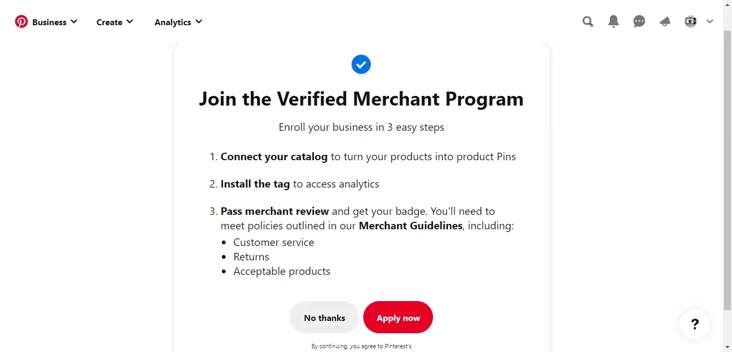This screenshot has width=732, height=352.
Task: Expand the chevron next to Create
Action: point(130,22)
